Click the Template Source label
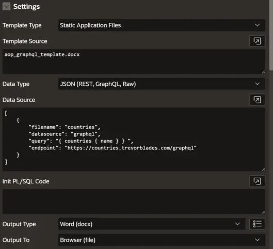273x249 pixels. [x=25, y=41]
